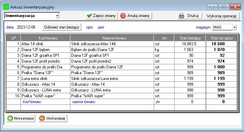Click the Stan ze spisu column header
Viewport: 244px width, 132px height.
pos(221,38)
